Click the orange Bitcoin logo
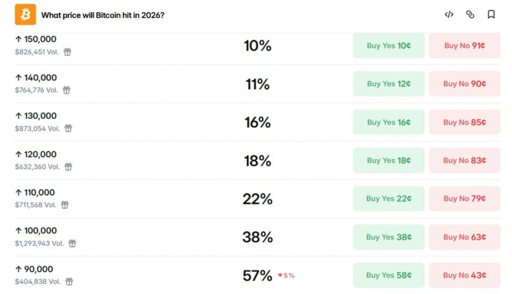 pos(26,15)
